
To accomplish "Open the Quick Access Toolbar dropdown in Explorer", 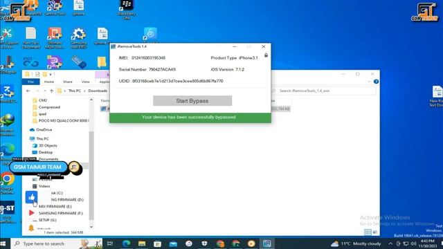I will 51,74.
